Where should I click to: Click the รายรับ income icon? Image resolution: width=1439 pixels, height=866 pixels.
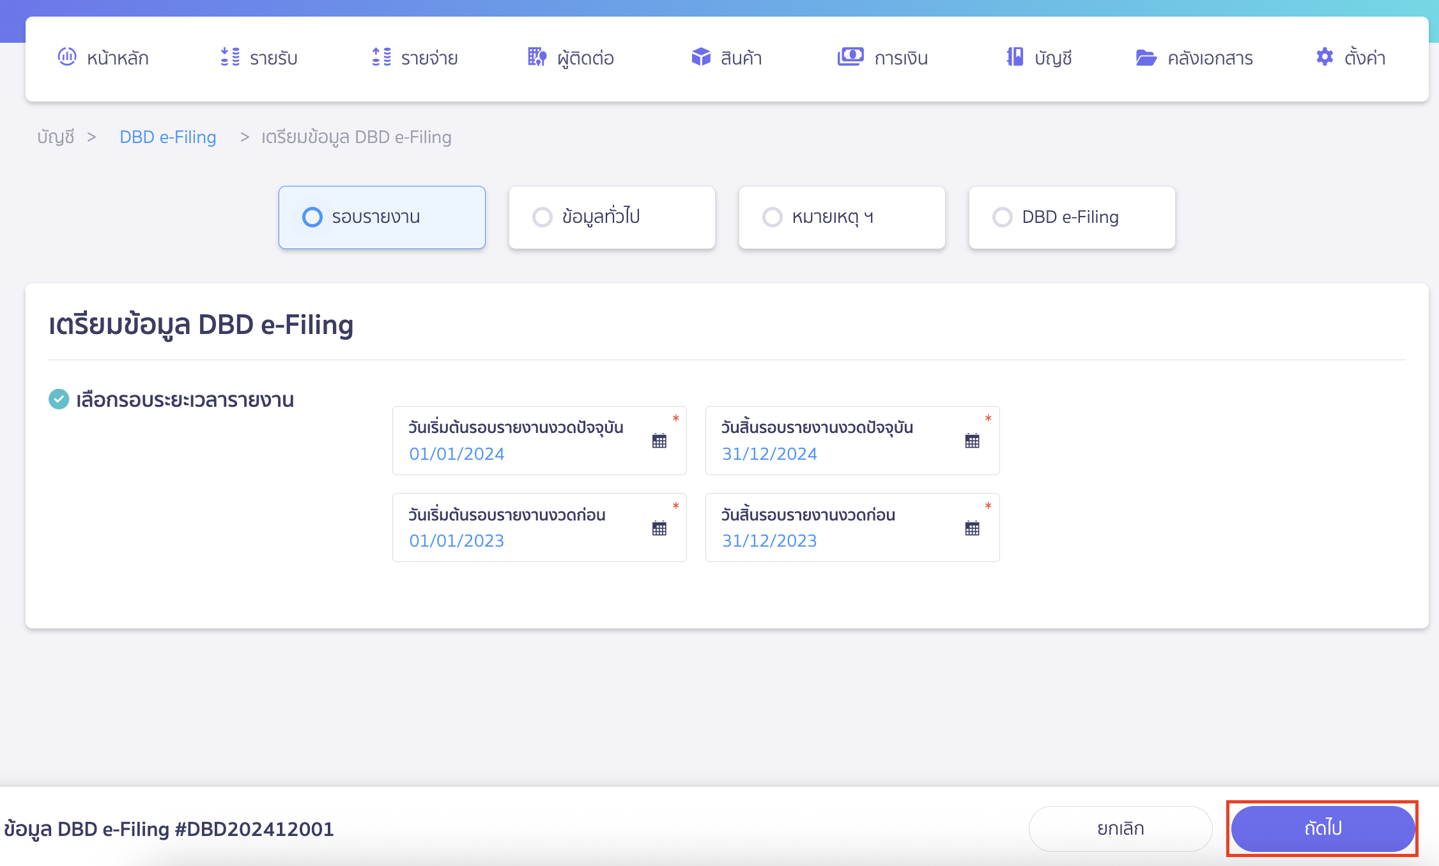(230, 57)
